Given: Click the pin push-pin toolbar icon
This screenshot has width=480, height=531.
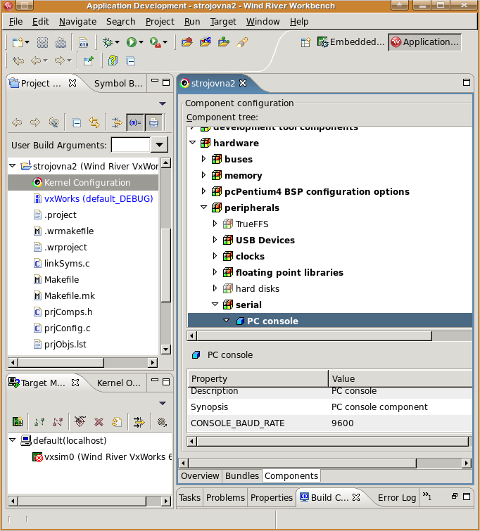Looking at the screenshot, I should (x=88, y=61).
